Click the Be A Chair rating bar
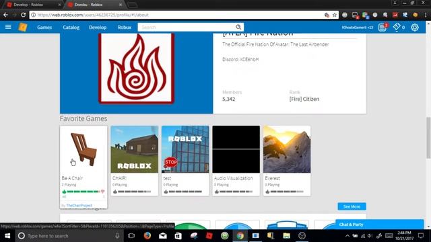This screenshot has height=242, width=431. (84, 192)
